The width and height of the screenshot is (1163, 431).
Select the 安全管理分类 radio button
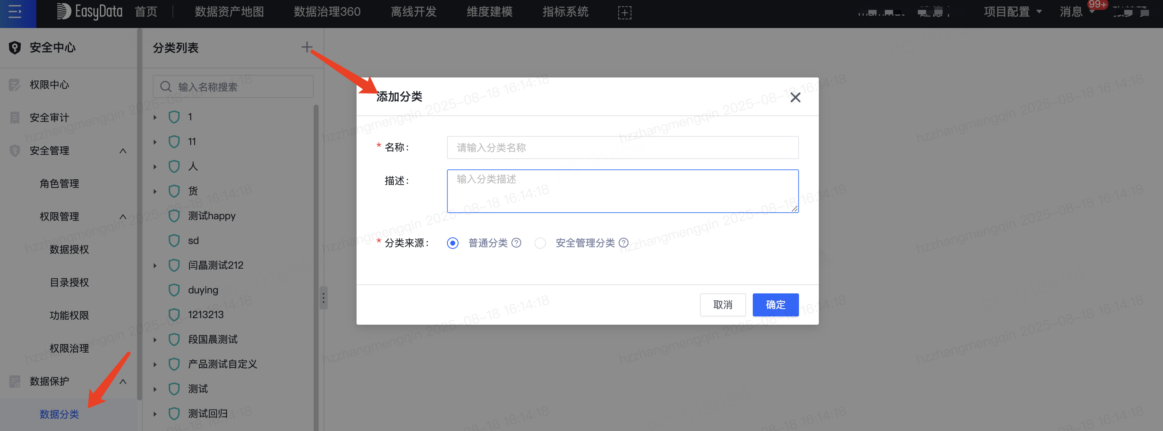point(540,243)
